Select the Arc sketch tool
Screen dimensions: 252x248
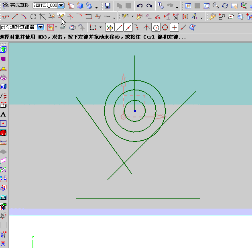24,16
